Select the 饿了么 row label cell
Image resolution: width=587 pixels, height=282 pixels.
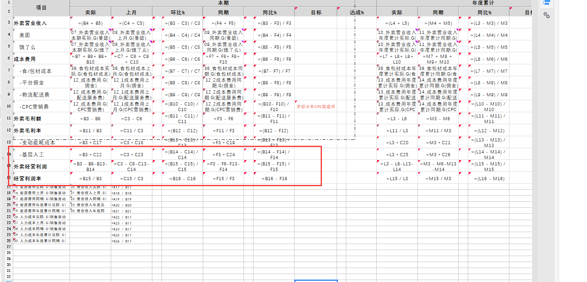click(x=42, y=47)
